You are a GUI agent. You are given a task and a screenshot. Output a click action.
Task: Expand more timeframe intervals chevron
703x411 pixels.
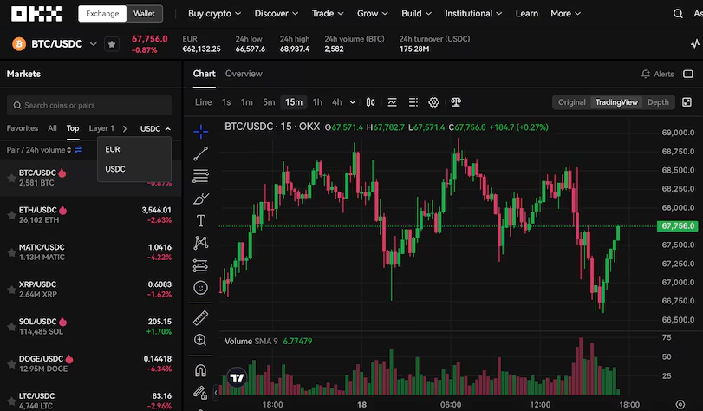pos(353,102)
